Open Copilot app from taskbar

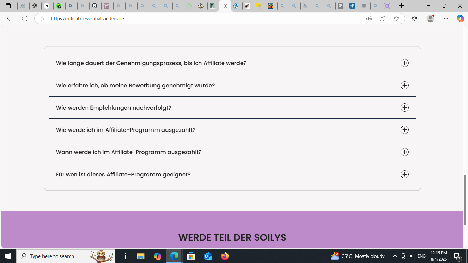point(158,256)
